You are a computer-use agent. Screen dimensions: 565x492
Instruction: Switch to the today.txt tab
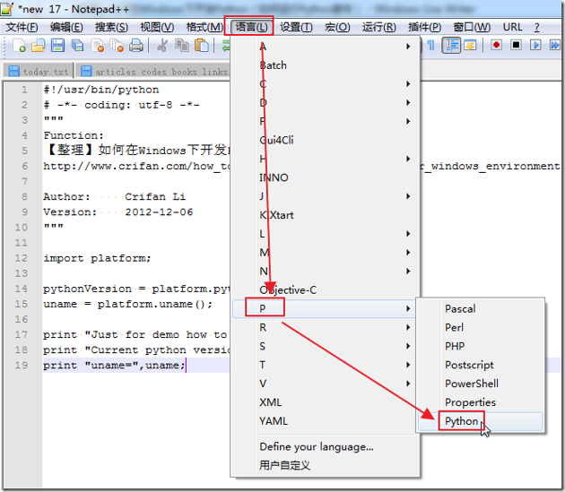[x=39, y=72]
